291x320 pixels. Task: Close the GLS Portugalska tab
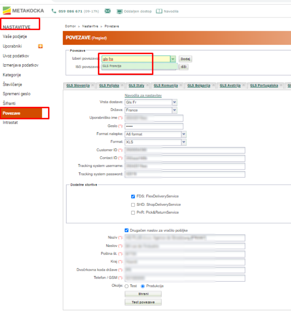281,85
